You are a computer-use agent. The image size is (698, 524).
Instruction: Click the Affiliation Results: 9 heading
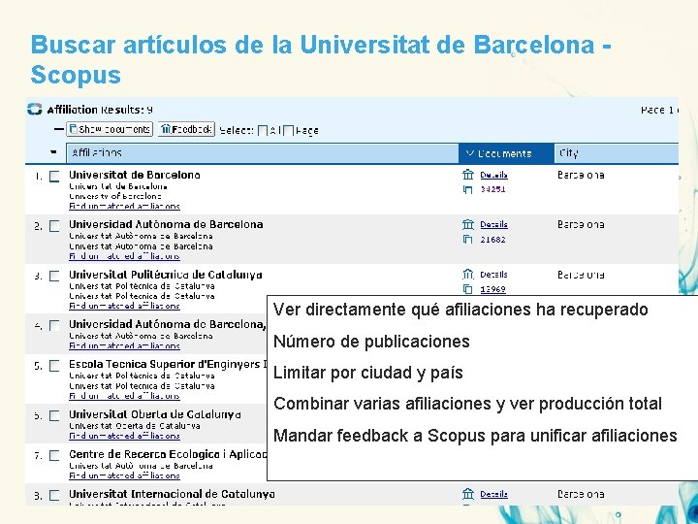click(100, 110)
